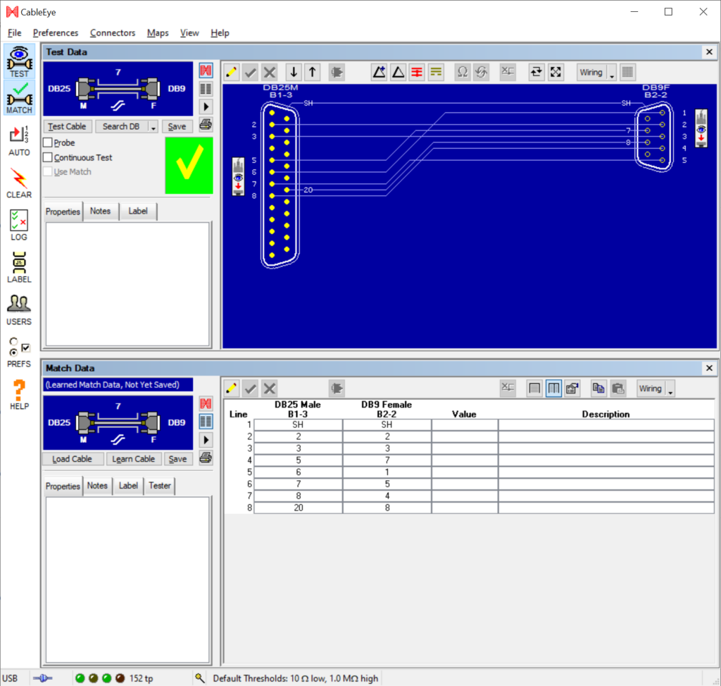The image size is (721, 686).
Task: Click the omega resistance icon
Action: [462, 72]
